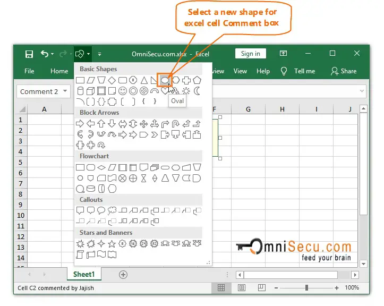
Task: Select the Can cylinder shape
Action: click(x=80, y=91)
